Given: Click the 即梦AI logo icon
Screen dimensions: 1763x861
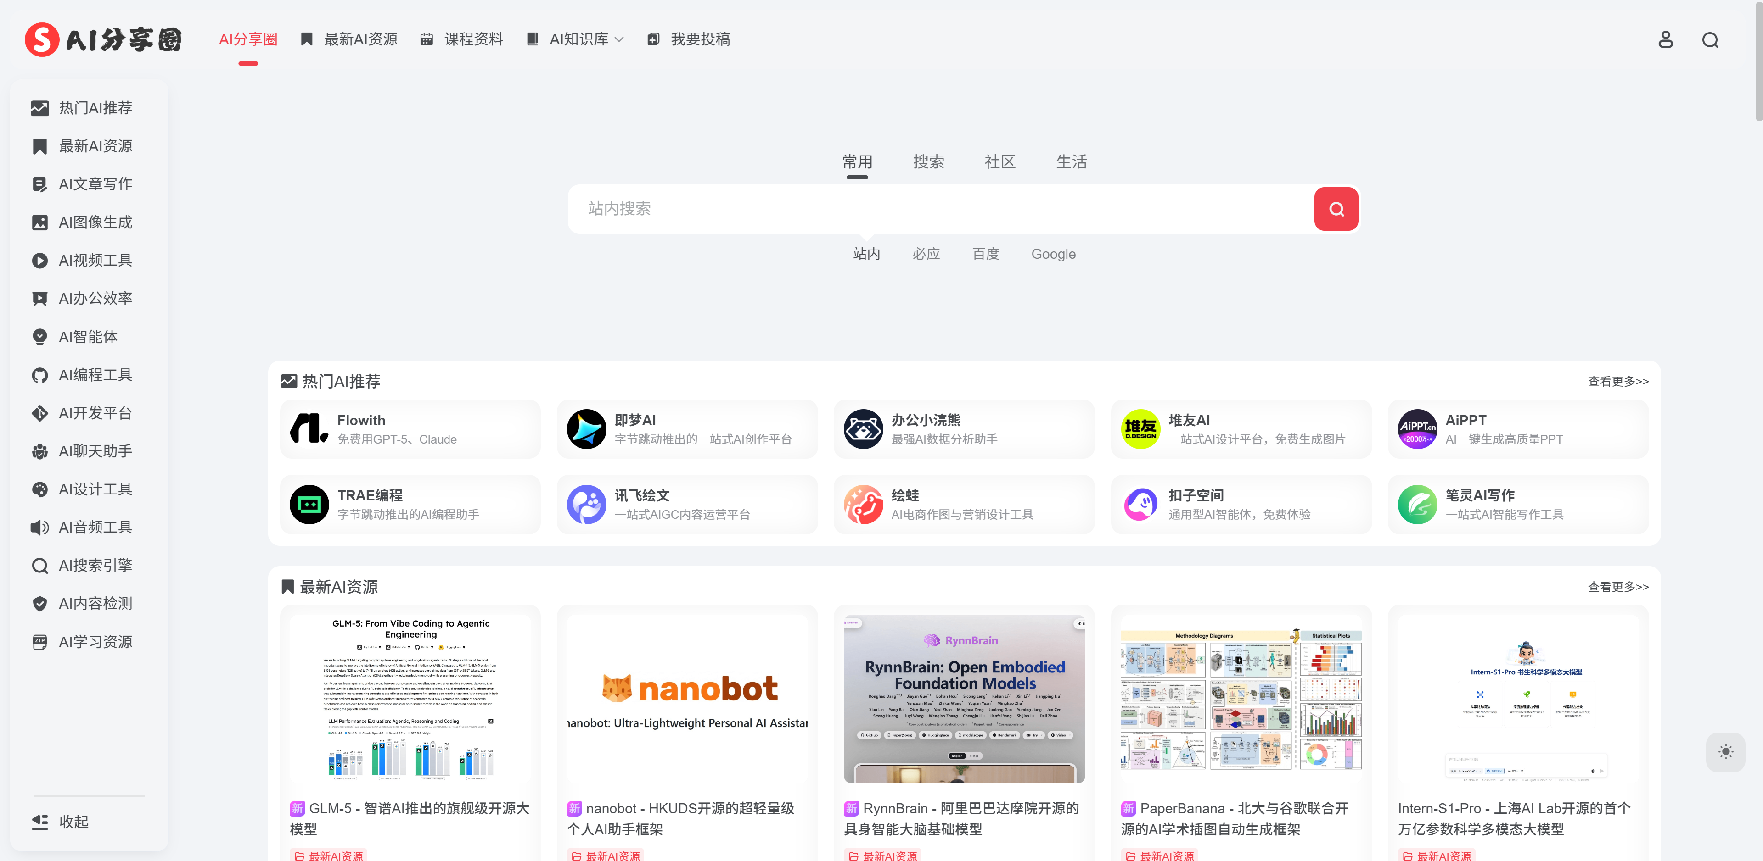Looking at the screenshot, I should point(587,429).
